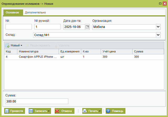Click the date field showing 2025-10-06

pyautogui.click(x=74, y=27)
